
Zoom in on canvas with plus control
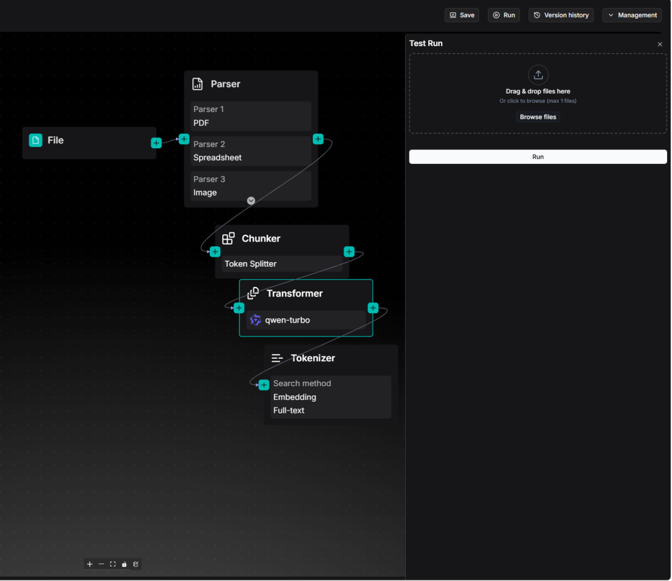point(90,564)
